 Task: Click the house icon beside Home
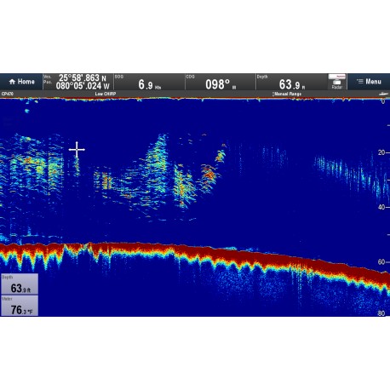12,82
